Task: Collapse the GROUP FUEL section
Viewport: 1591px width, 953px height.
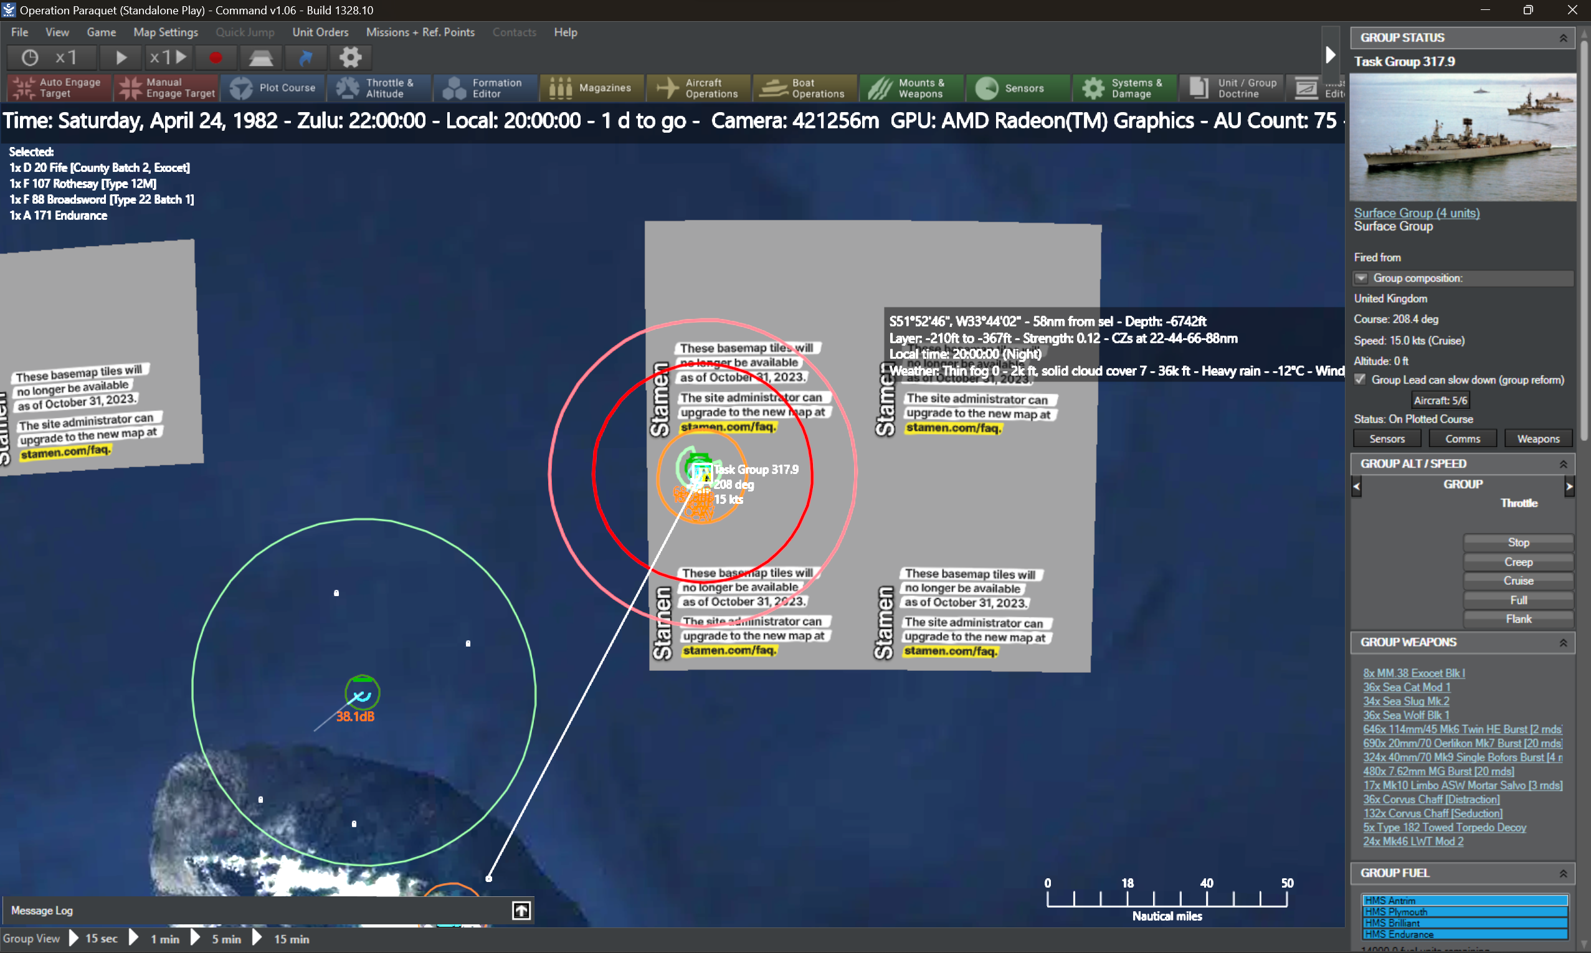Action: click(1563, 873)
